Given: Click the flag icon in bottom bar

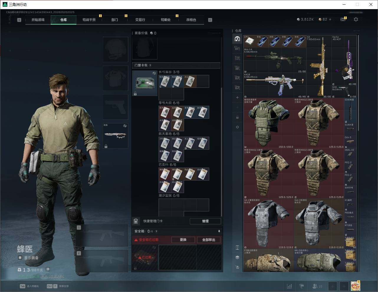Looking at the screenshot, I should 302,286.
